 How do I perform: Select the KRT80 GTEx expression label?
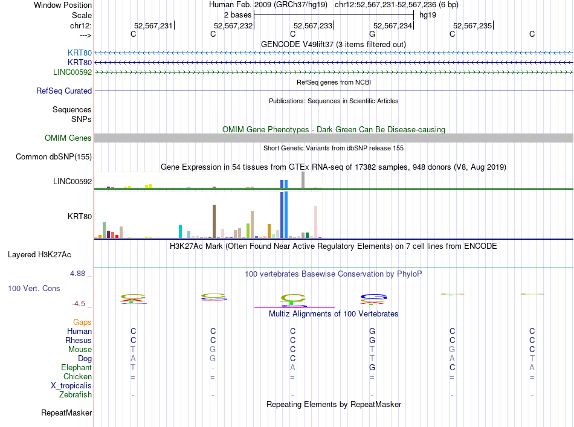[79, 216]
